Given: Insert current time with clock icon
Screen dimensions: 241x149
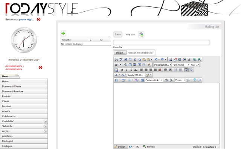Looking at the screenshot, I should pyautogui.click(x=144, y=65).
